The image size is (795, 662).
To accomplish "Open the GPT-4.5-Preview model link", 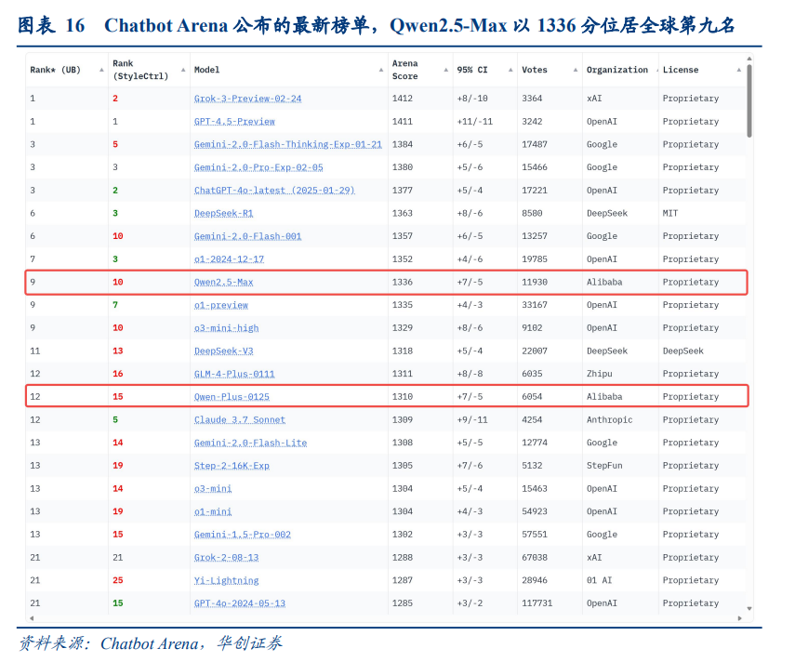I will pos(234,122).
